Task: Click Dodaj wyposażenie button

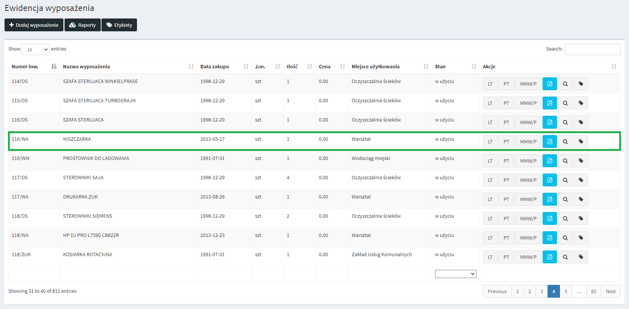Action: [x=34, y=25]
